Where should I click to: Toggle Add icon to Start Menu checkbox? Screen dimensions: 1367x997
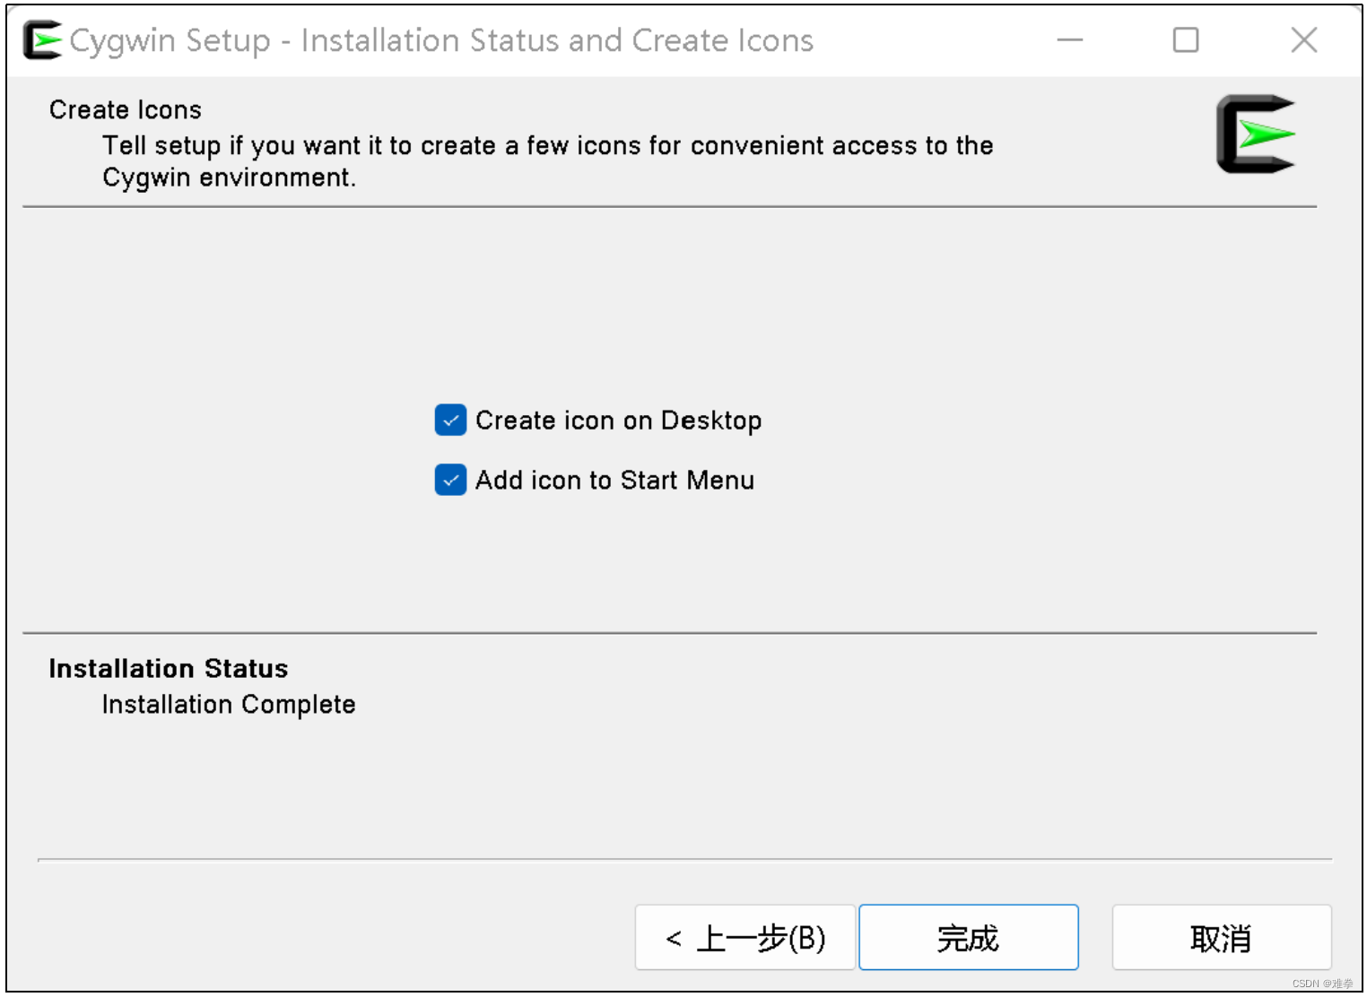(450, 480)
